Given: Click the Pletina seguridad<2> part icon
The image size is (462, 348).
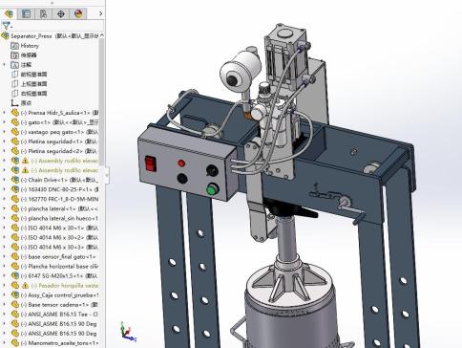Looking at the screenshot, I should (x=15, y=151).
